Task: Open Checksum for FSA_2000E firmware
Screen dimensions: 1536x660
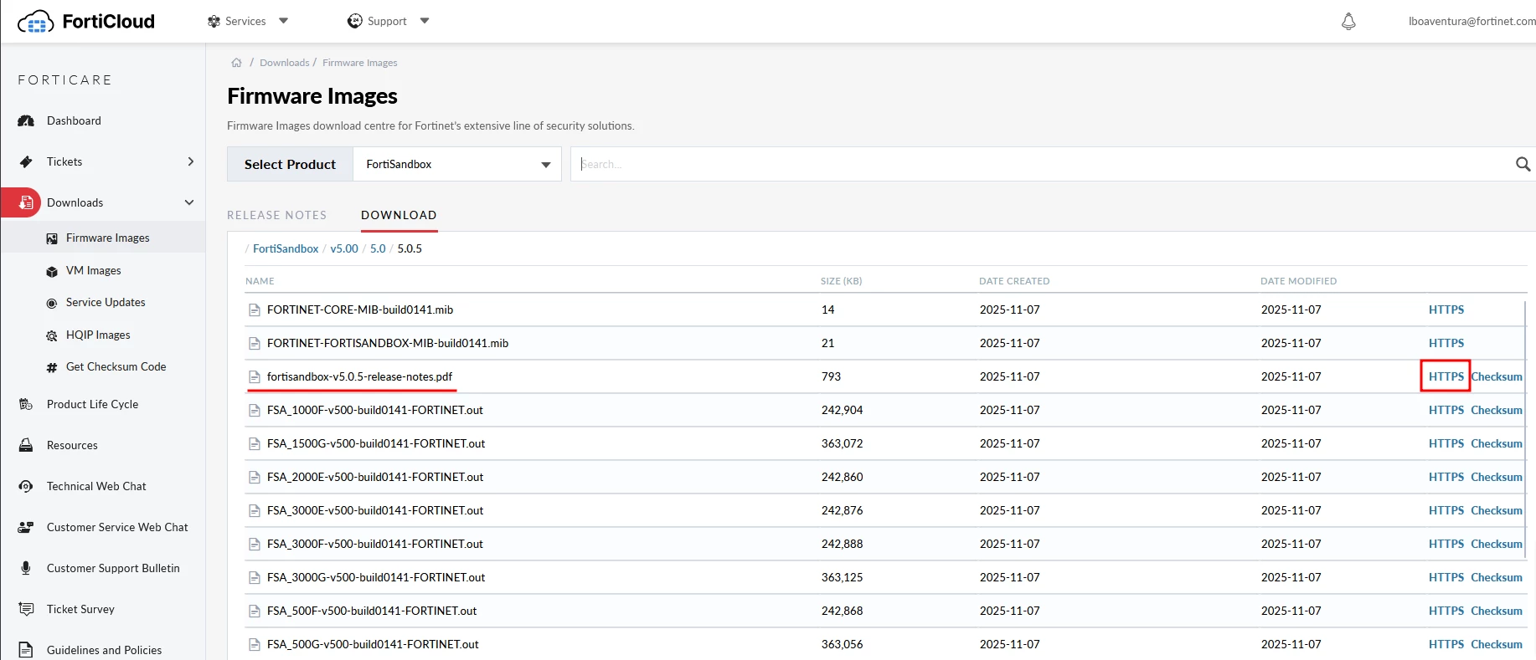Action: point(1497,477)
